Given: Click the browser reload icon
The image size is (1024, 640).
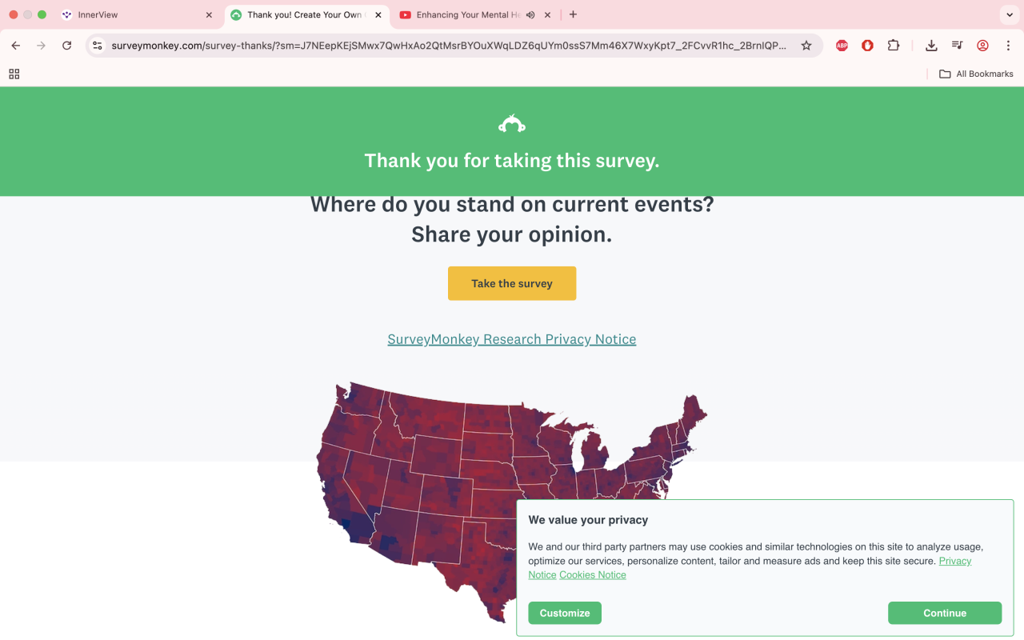Looking at the screenshot, I should coord(67,46).
